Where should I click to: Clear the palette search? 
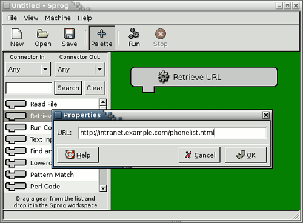[x=95, y=88]
